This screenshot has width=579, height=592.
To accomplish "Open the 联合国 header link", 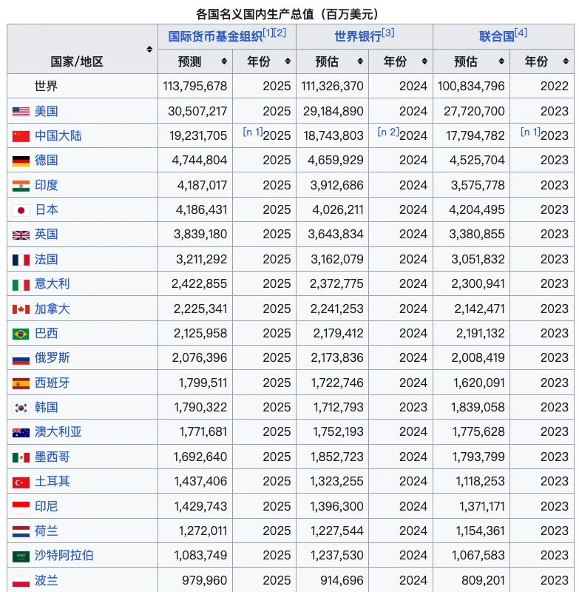I will (497, 36).
